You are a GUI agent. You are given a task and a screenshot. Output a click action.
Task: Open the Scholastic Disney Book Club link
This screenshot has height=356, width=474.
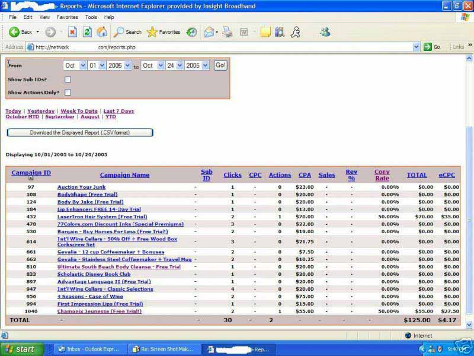click(94, 274)
